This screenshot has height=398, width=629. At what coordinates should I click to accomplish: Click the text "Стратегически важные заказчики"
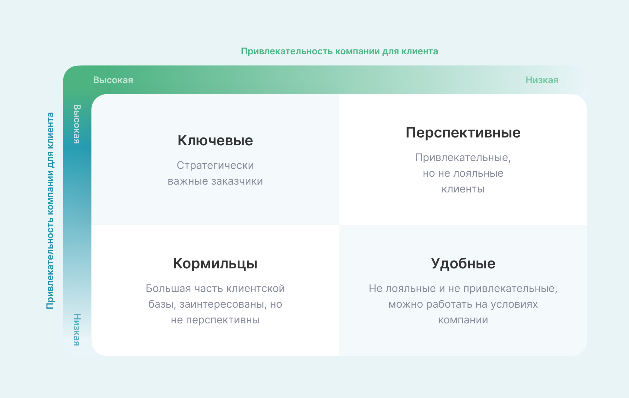tap(215, 173)
